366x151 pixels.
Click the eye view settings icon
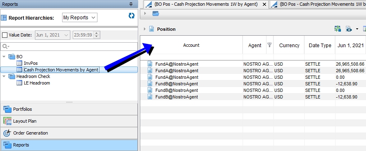pyautogui.click(x=349, y=29)
